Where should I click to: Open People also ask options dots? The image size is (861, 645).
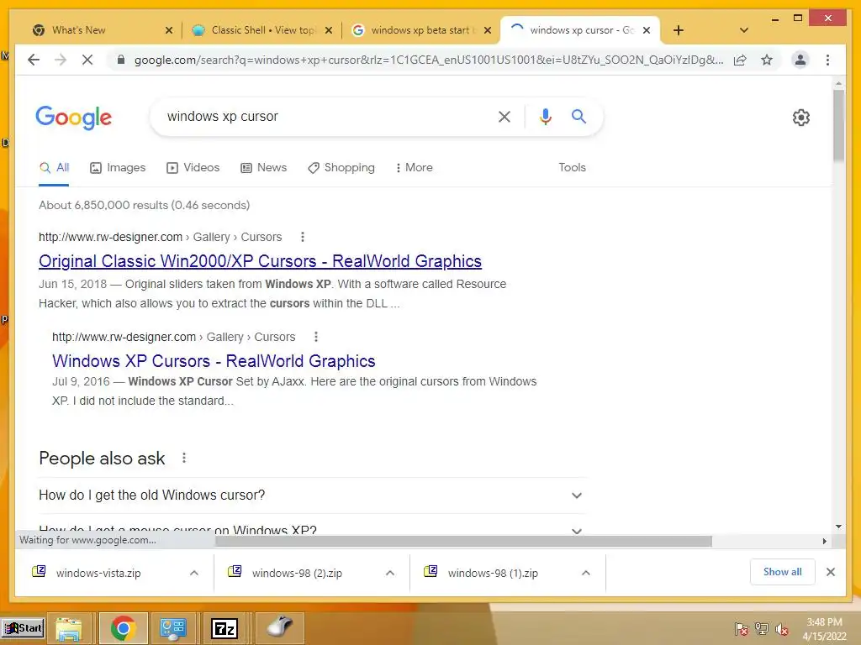tap(184, 458)
